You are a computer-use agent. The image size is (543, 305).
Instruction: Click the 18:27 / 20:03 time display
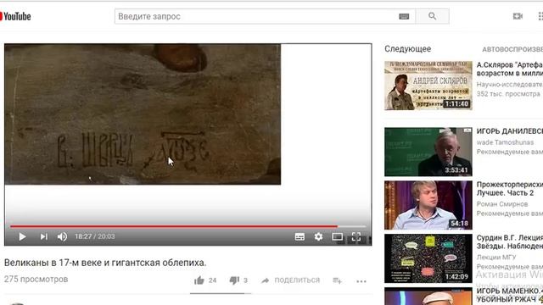click(94, 236)
